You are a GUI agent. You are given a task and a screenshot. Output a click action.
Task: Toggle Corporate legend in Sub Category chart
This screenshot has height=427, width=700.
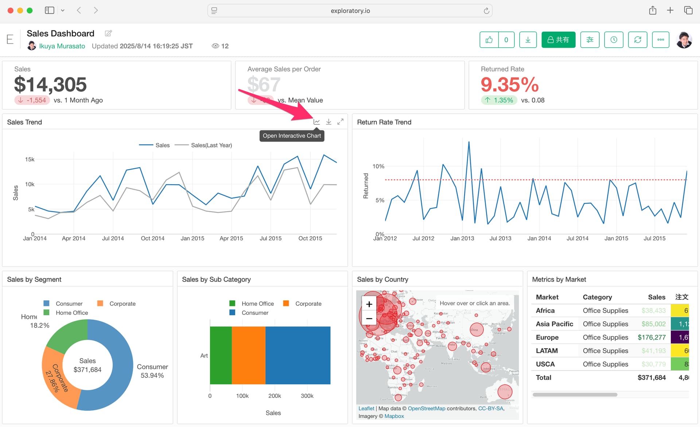click(x=308, y=304)
